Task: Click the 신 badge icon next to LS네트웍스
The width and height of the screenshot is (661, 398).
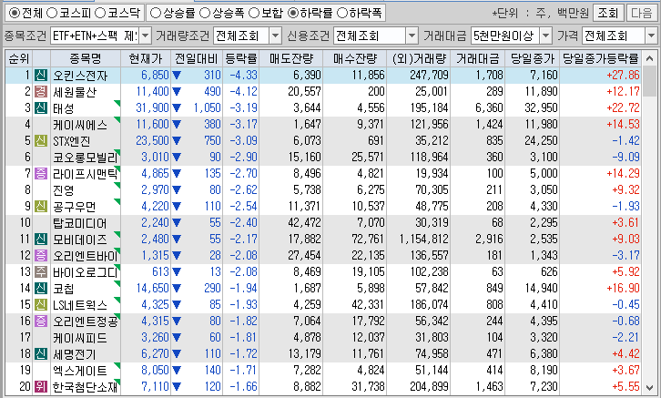Action: click(x=41, y=304)
